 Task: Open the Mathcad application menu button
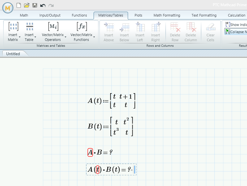(x=8, y=7)
